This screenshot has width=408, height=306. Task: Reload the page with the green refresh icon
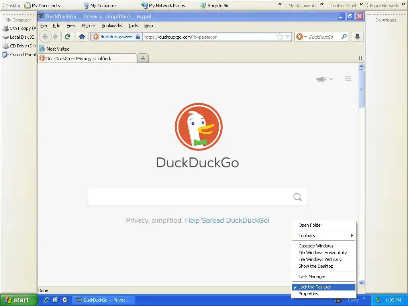(68, 37)
